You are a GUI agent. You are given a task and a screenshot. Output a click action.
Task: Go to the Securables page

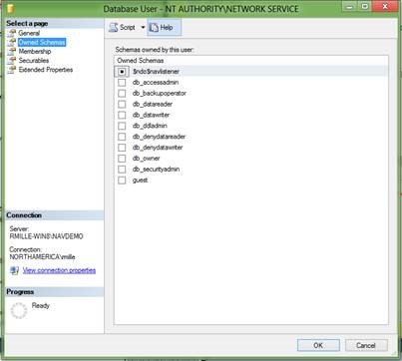[x=34, y=61]
